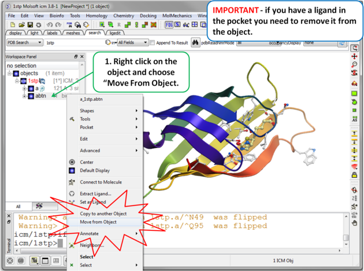The width and height of the screenshot is (364, 271).
Task: Click the Open folder toolbar icon
Action: click(x=21, y=25)
